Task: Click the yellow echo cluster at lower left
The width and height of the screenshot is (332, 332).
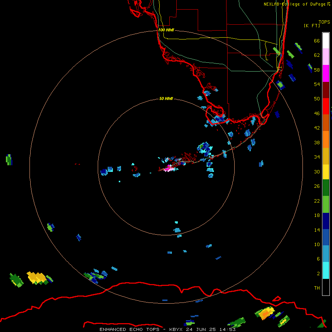Action: coord(37,277)
